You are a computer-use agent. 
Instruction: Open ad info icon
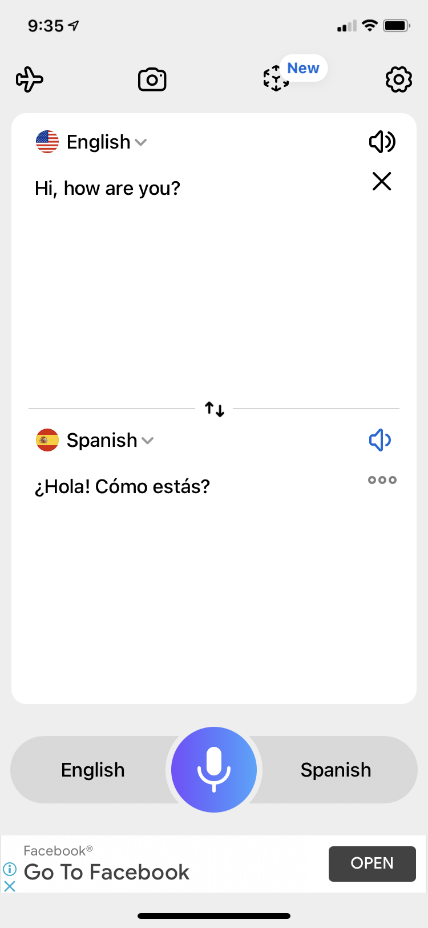coord(10,869)
